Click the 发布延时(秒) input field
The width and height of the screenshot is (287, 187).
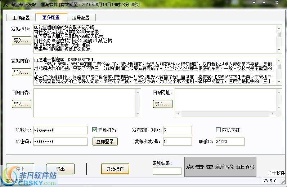[x=178, y=130]
